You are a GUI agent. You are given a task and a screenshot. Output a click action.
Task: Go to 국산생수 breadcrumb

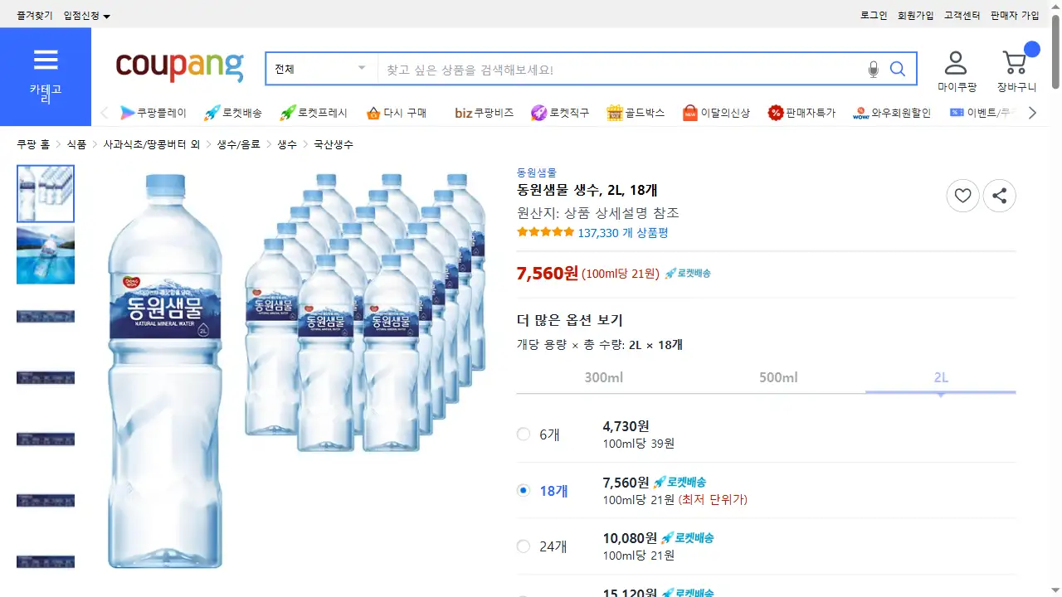click(334, 144)
